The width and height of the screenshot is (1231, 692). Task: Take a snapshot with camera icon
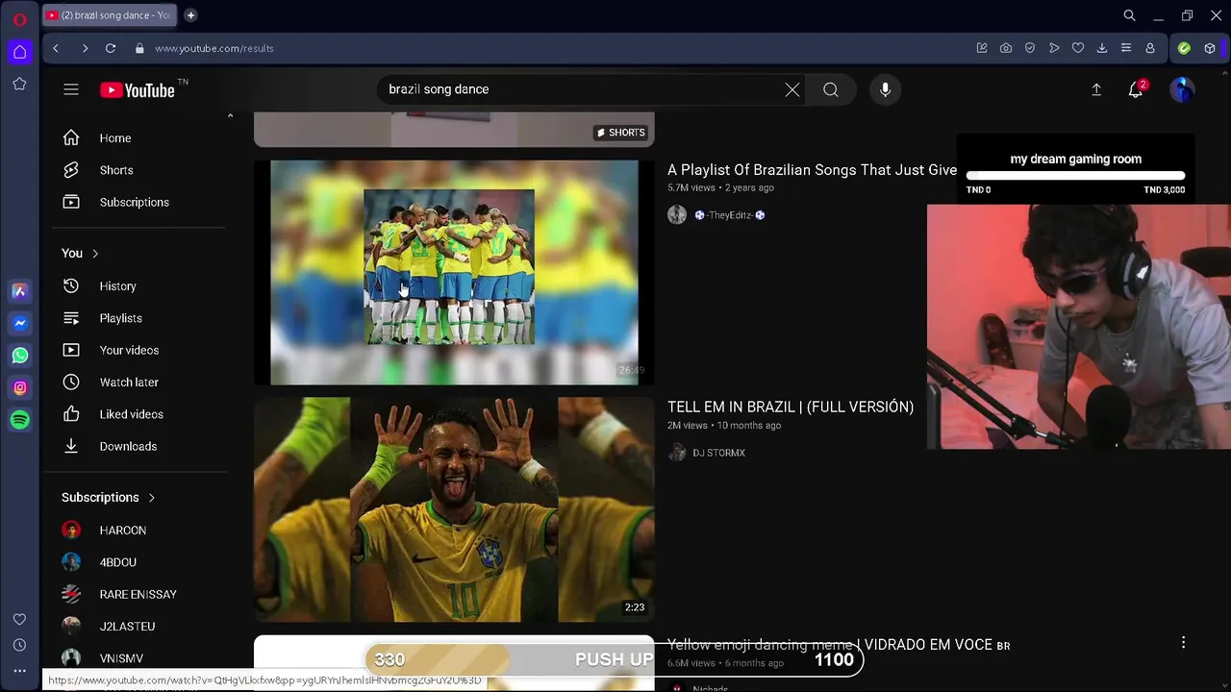click(1006, 48)
